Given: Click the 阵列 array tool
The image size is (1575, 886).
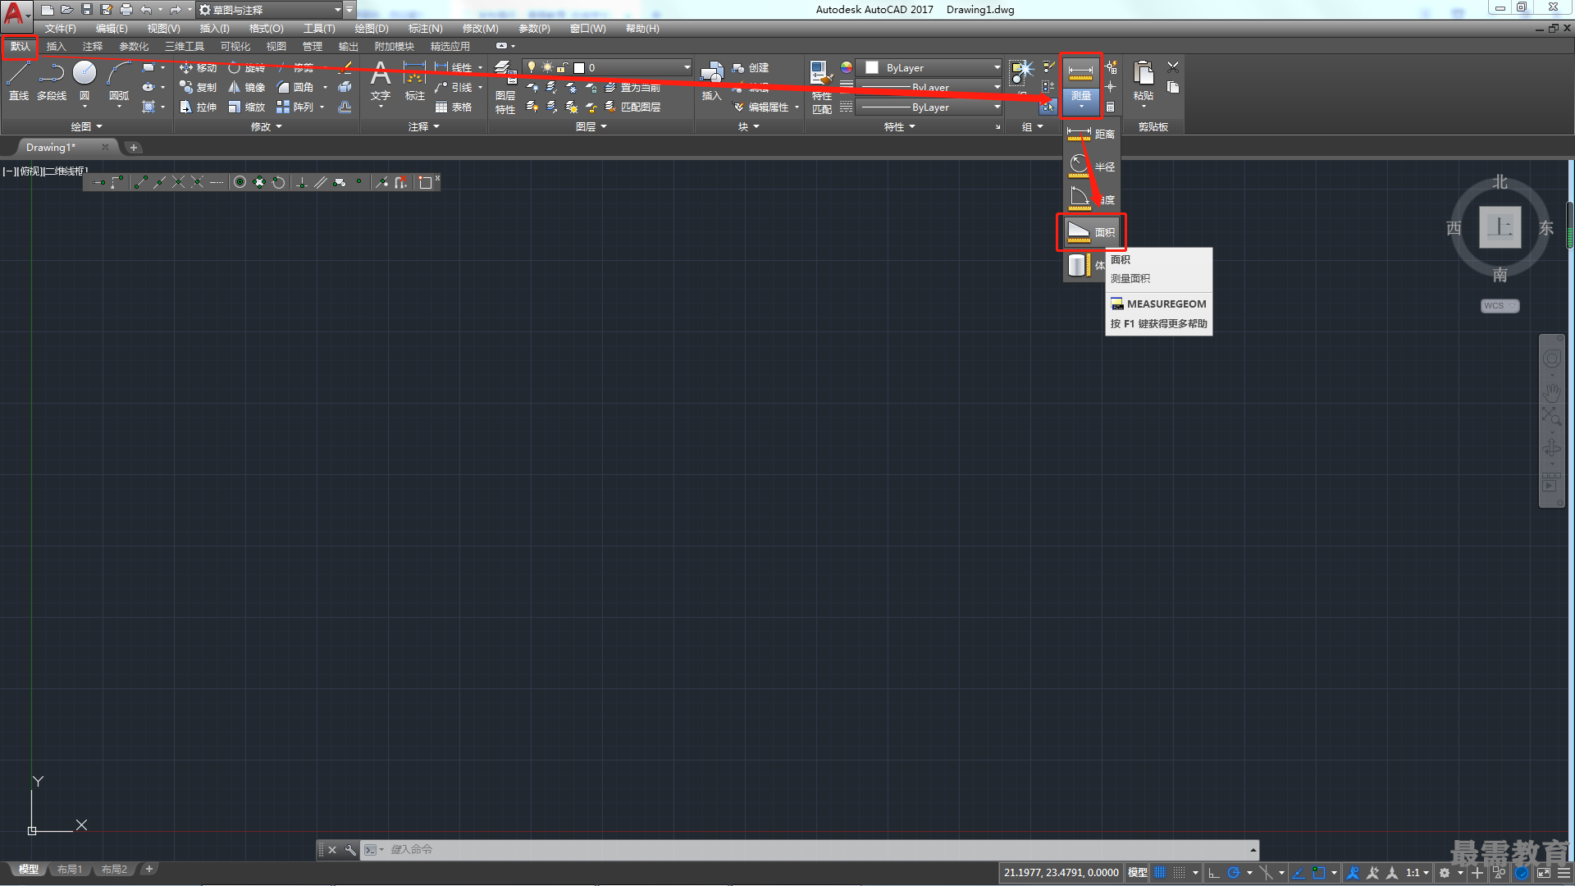Looking at the screenshot, I should (x=295, y=107).
